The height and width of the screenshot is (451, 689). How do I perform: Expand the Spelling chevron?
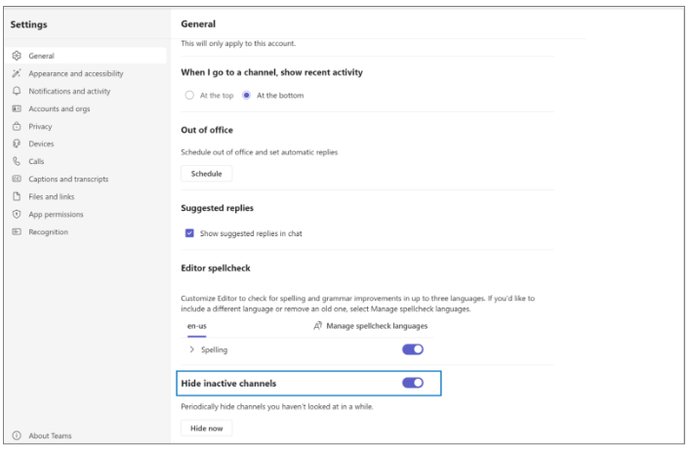pyautogui.click(x=190, y=349)
